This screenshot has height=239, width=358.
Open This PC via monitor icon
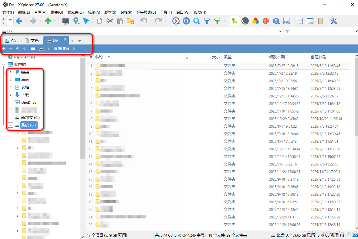(x=66, y=21)
